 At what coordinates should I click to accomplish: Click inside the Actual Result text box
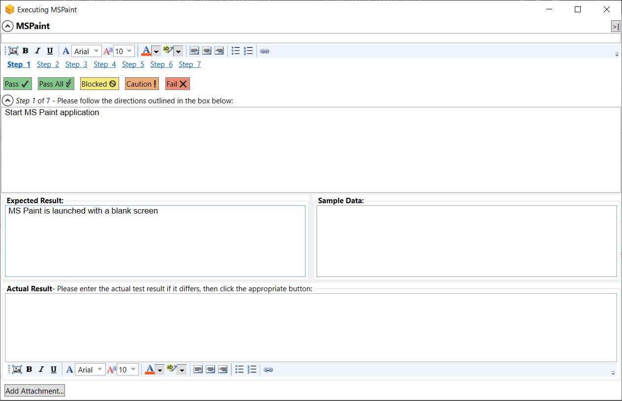click(x=311, y=327)
